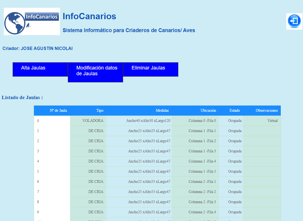Select cage located at Columna 1 -Fila 3
Viewport: 303px width, 221px height.
(202, 151)
